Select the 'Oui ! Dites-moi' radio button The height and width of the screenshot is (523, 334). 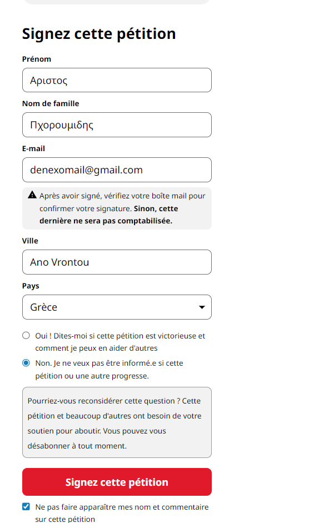pos(26,336)
